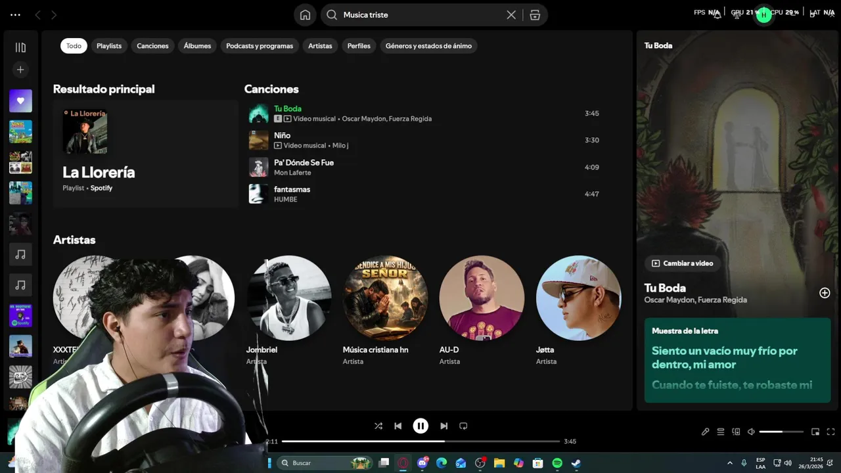
Task: Open the play queue icon
Action: click(721, 432)
